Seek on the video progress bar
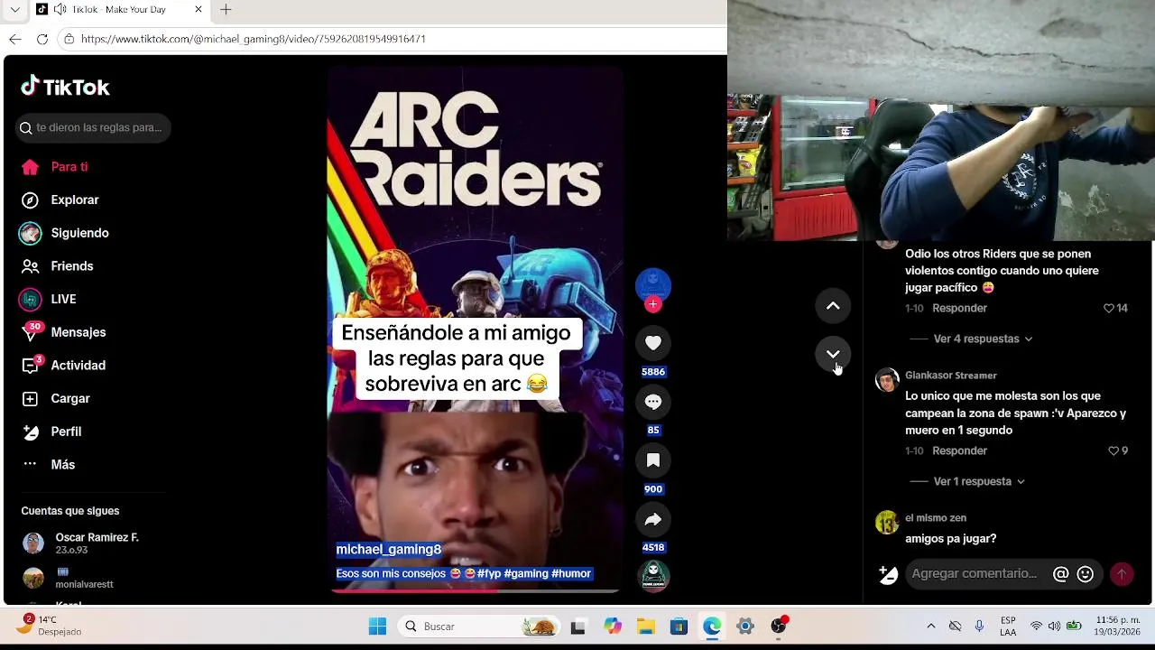Image resolution: width=1155 pixels, height=650 pixels. click(x=475, y=590)
